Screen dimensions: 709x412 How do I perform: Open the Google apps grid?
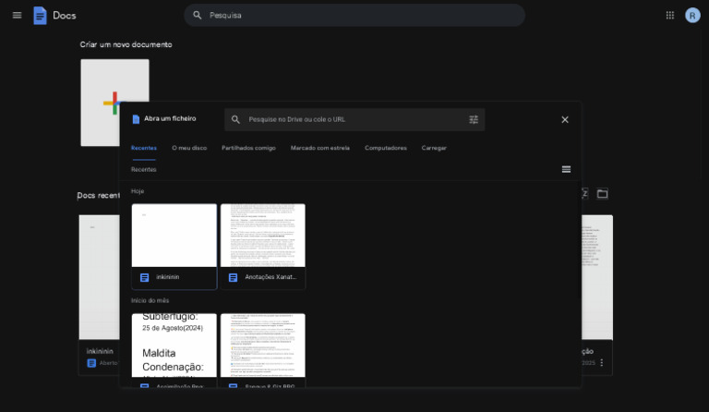coord(670,16)
